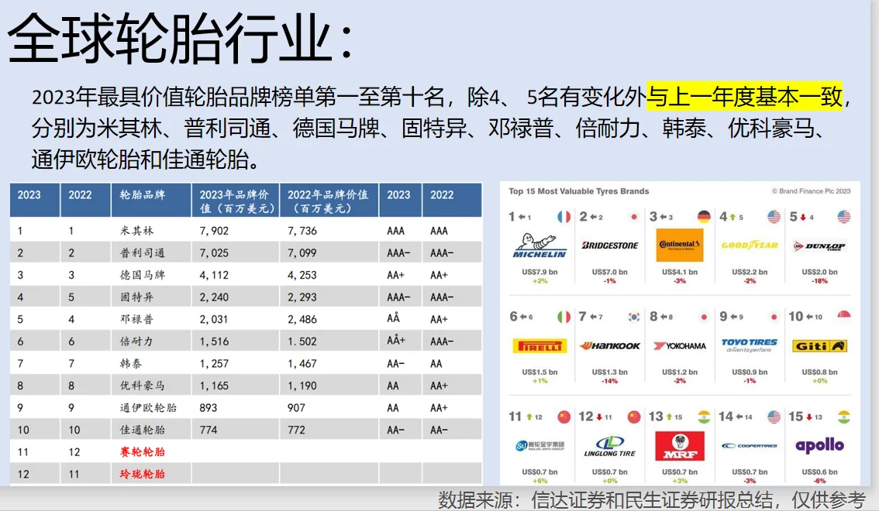Screen dimensions: 879x511
Task: Click the Bridgestone logo
Action: (610, 245)
